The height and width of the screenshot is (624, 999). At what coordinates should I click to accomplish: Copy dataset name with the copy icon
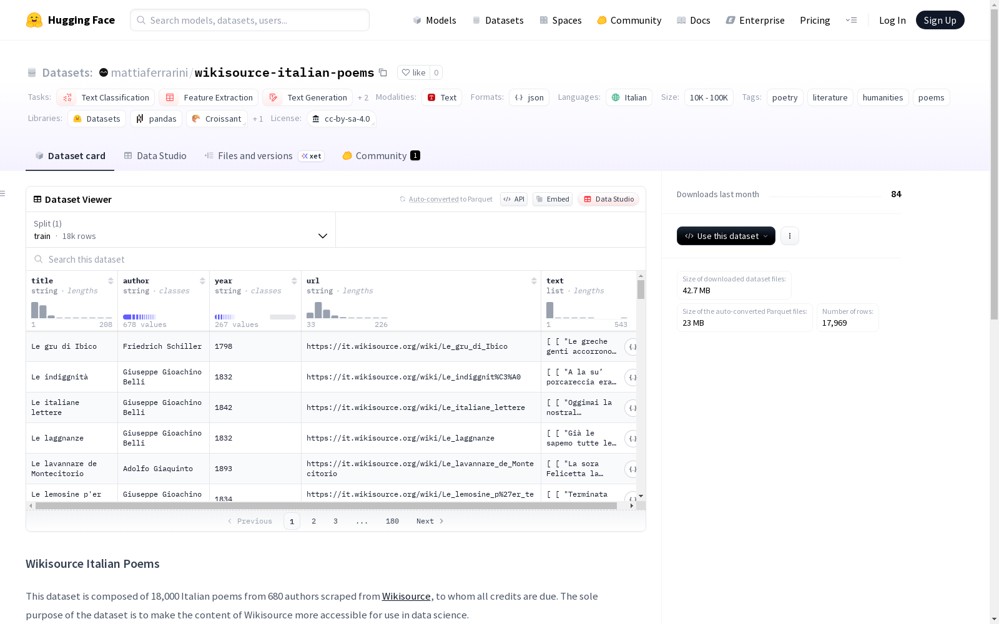[x=383, y=73]
